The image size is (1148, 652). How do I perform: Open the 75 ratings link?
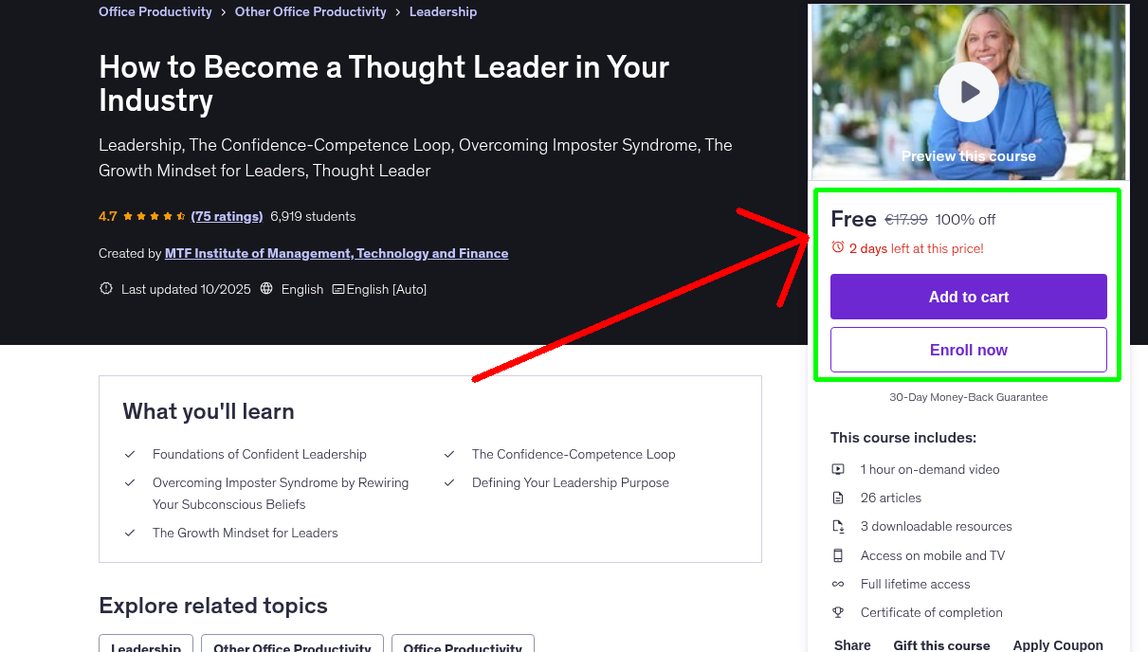(227, 216)
